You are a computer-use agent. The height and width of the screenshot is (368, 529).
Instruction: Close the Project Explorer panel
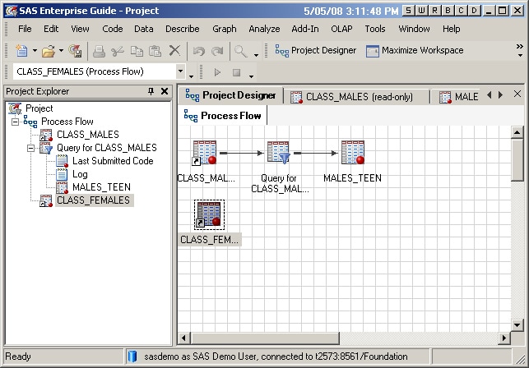[x=165, y=92]
